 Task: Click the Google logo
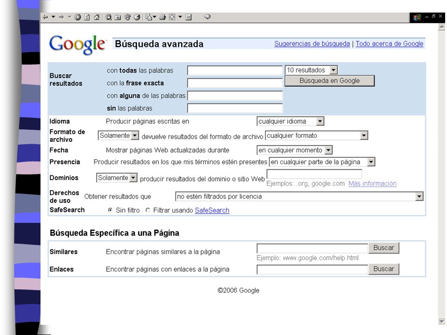point(77,45)
